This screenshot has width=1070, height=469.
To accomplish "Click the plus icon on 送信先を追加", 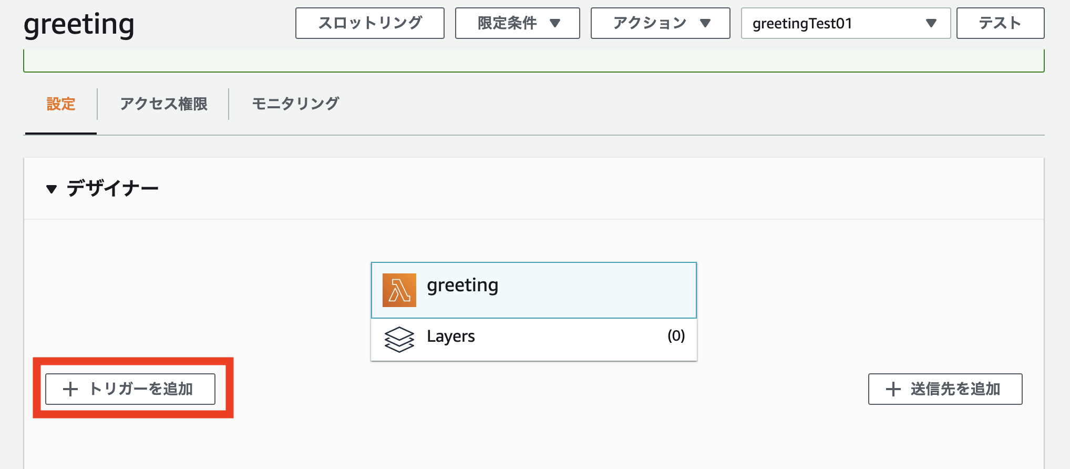I will tap(893, 389).
